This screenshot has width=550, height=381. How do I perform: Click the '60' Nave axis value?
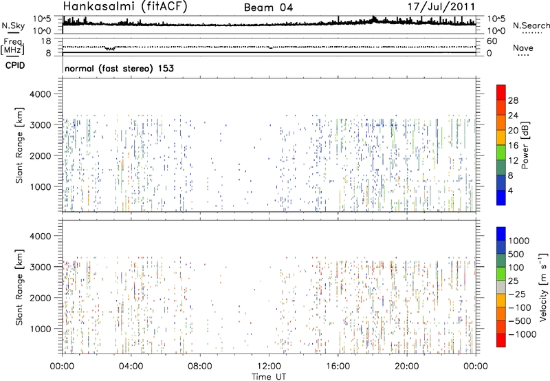pos(492,41)
